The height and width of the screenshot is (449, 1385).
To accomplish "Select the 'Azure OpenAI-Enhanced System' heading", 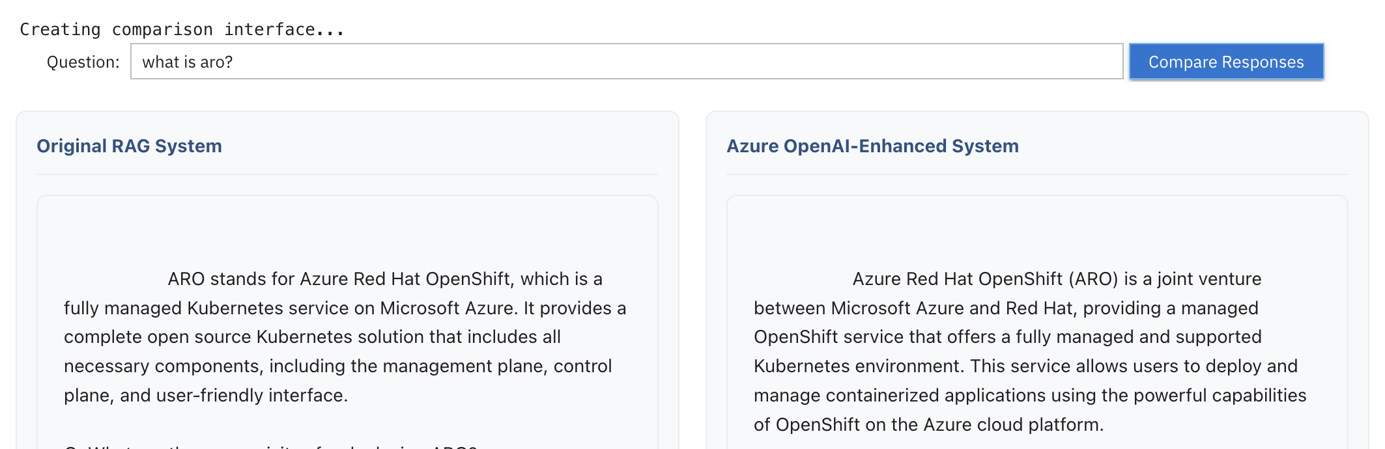I will click(872, 146).
